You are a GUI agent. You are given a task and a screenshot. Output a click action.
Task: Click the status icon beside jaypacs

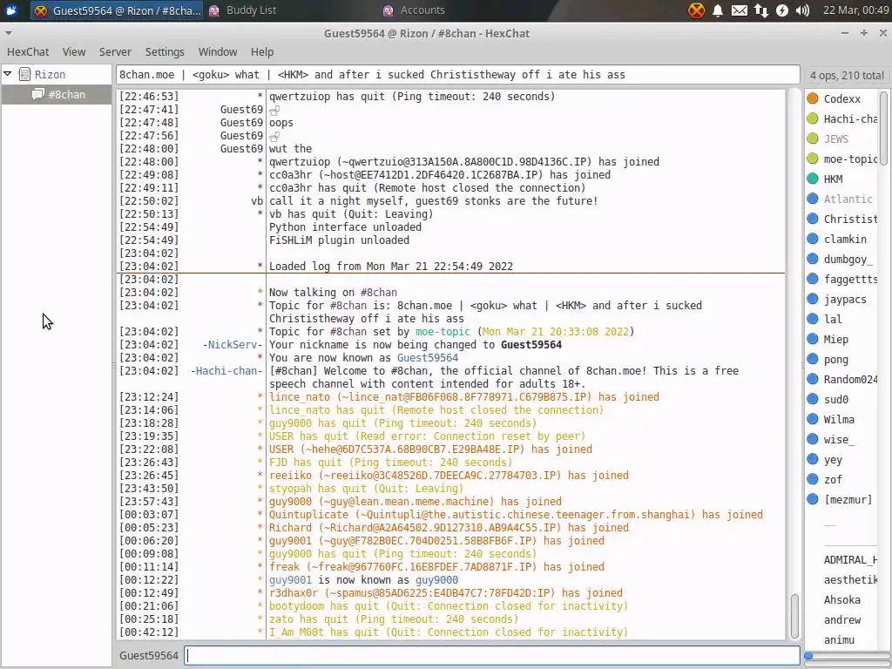pyautogui.click(x=813, y=299)
